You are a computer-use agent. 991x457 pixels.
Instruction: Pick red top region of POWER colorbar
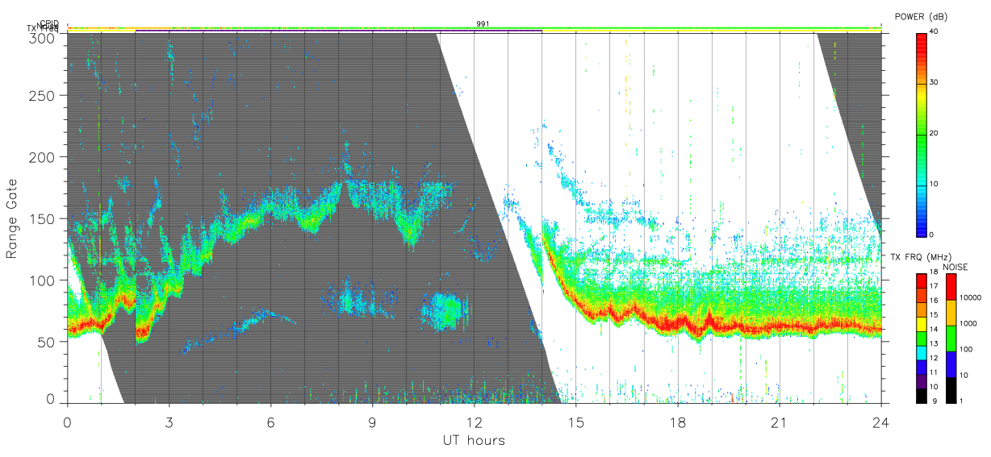point(921,44)
